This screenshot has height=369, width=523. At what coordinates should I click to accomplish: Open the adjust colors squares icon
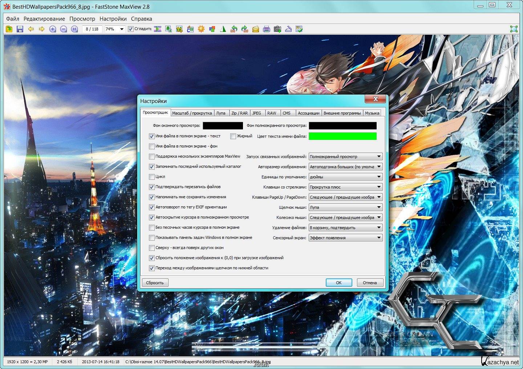[212, 29]
